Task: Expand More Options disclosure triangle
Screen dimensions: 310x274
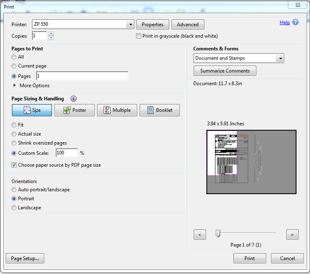Action: point(15,86)
